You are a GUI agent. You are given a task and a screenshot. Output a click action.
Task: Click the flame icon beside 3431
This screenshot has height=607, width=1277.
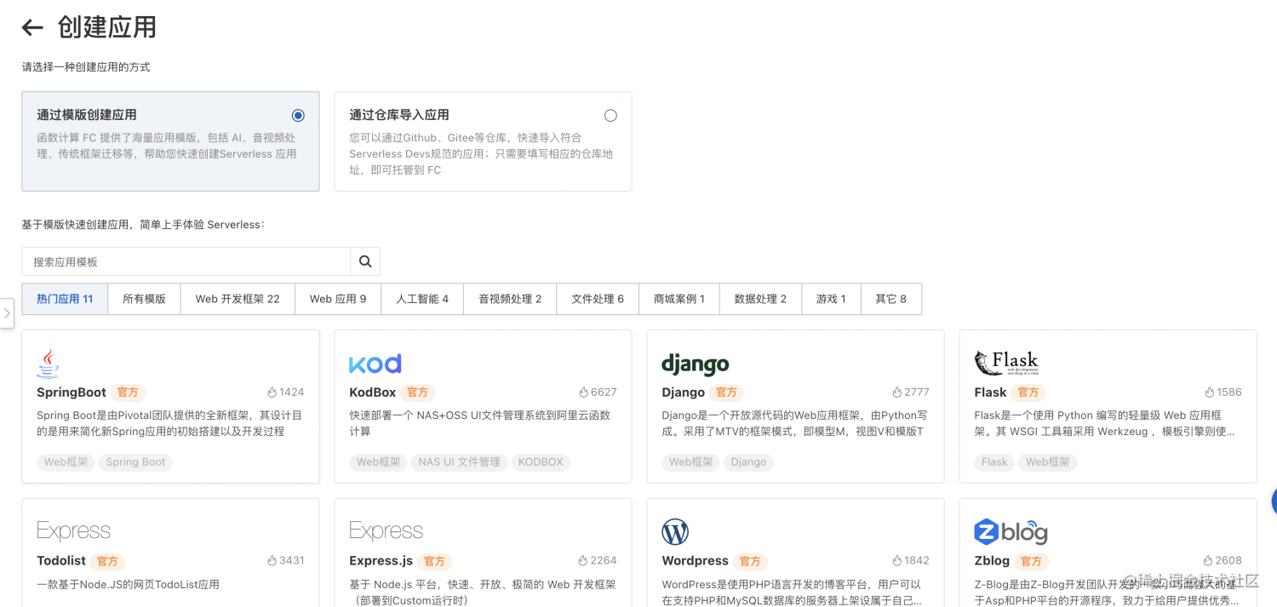click(272, 561)
